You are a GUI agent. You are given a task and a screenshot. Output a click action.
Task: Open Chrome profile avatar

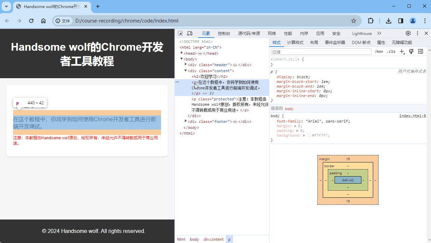413,21
